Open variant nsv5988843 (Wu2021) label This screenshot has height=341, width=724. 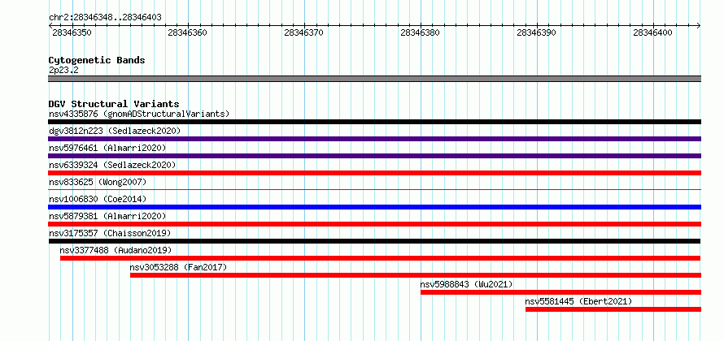click(466, 284)
